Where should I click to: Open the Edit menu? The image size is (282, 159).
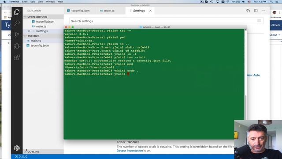[33, 2]
